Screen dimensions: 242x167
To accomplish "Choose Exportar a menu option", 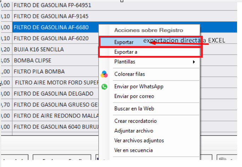I will (x=126, y=52).
